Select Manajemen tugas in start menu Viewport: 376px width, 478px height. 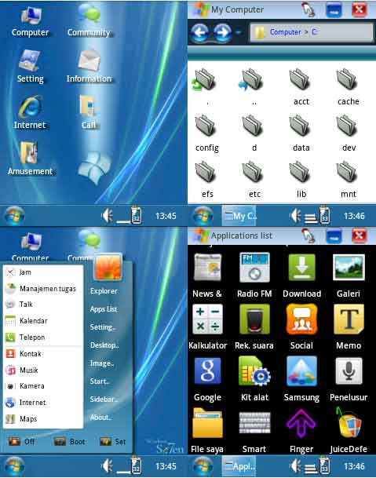42,288
